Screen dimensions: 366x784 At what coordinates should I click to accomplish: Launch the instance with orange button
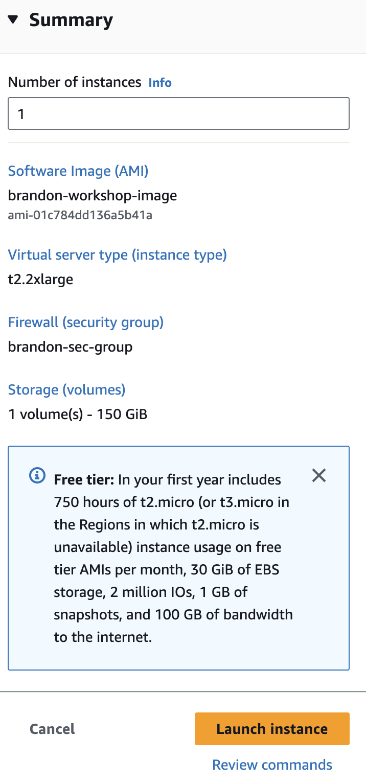tap(272, 729)
